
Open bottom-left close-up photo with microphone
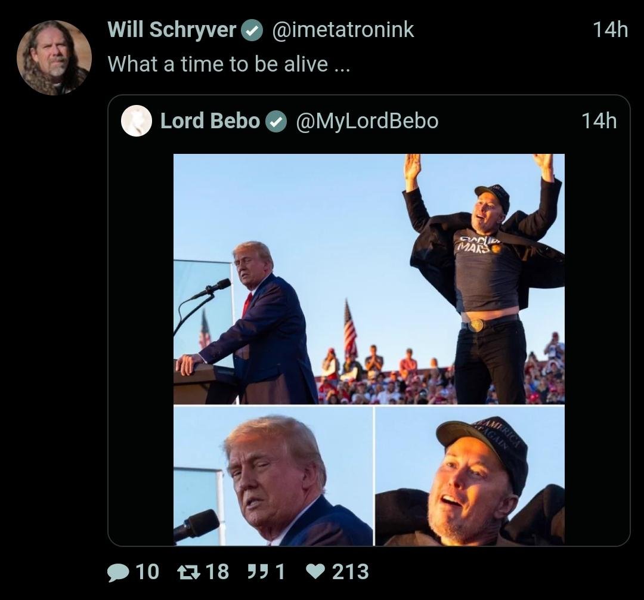coord(273,476)
